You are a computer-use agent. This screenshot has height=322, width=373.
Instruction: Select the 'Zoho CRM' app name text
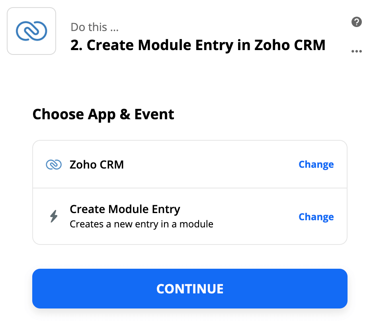(97, 165)
